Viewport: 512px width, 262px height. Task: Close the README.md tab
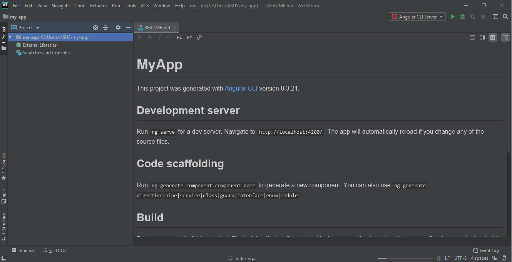(x=174, y=27)
